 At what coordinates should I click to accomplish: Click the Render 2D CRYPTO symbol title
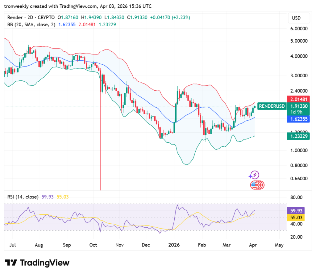pos(31,18)
